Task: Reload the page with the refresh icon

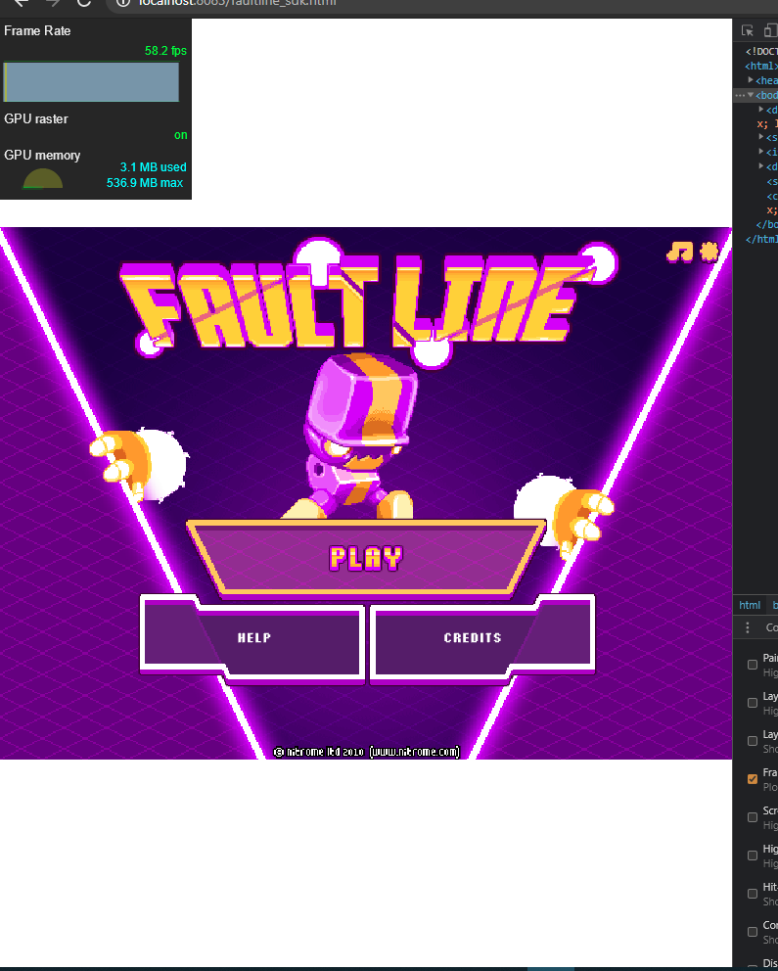Action: pos(84,3)
